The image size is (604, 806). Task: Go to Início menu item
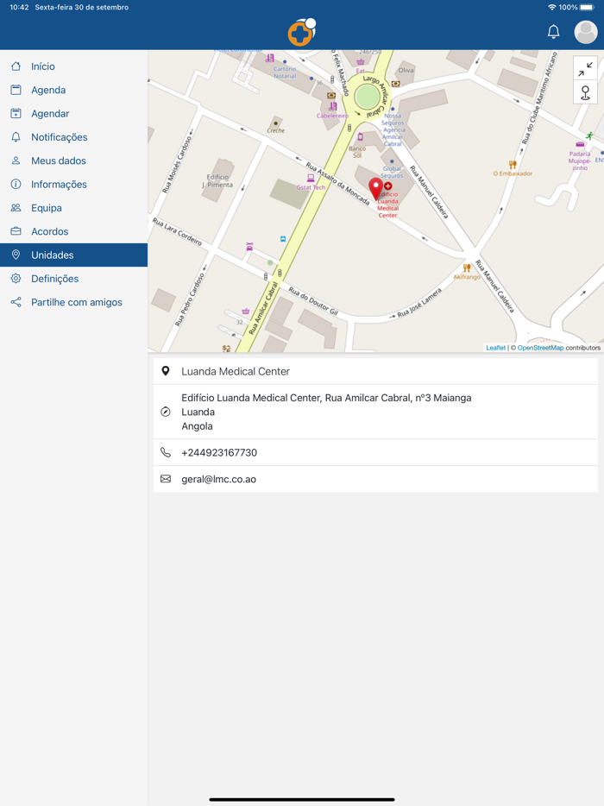point(73,66)
